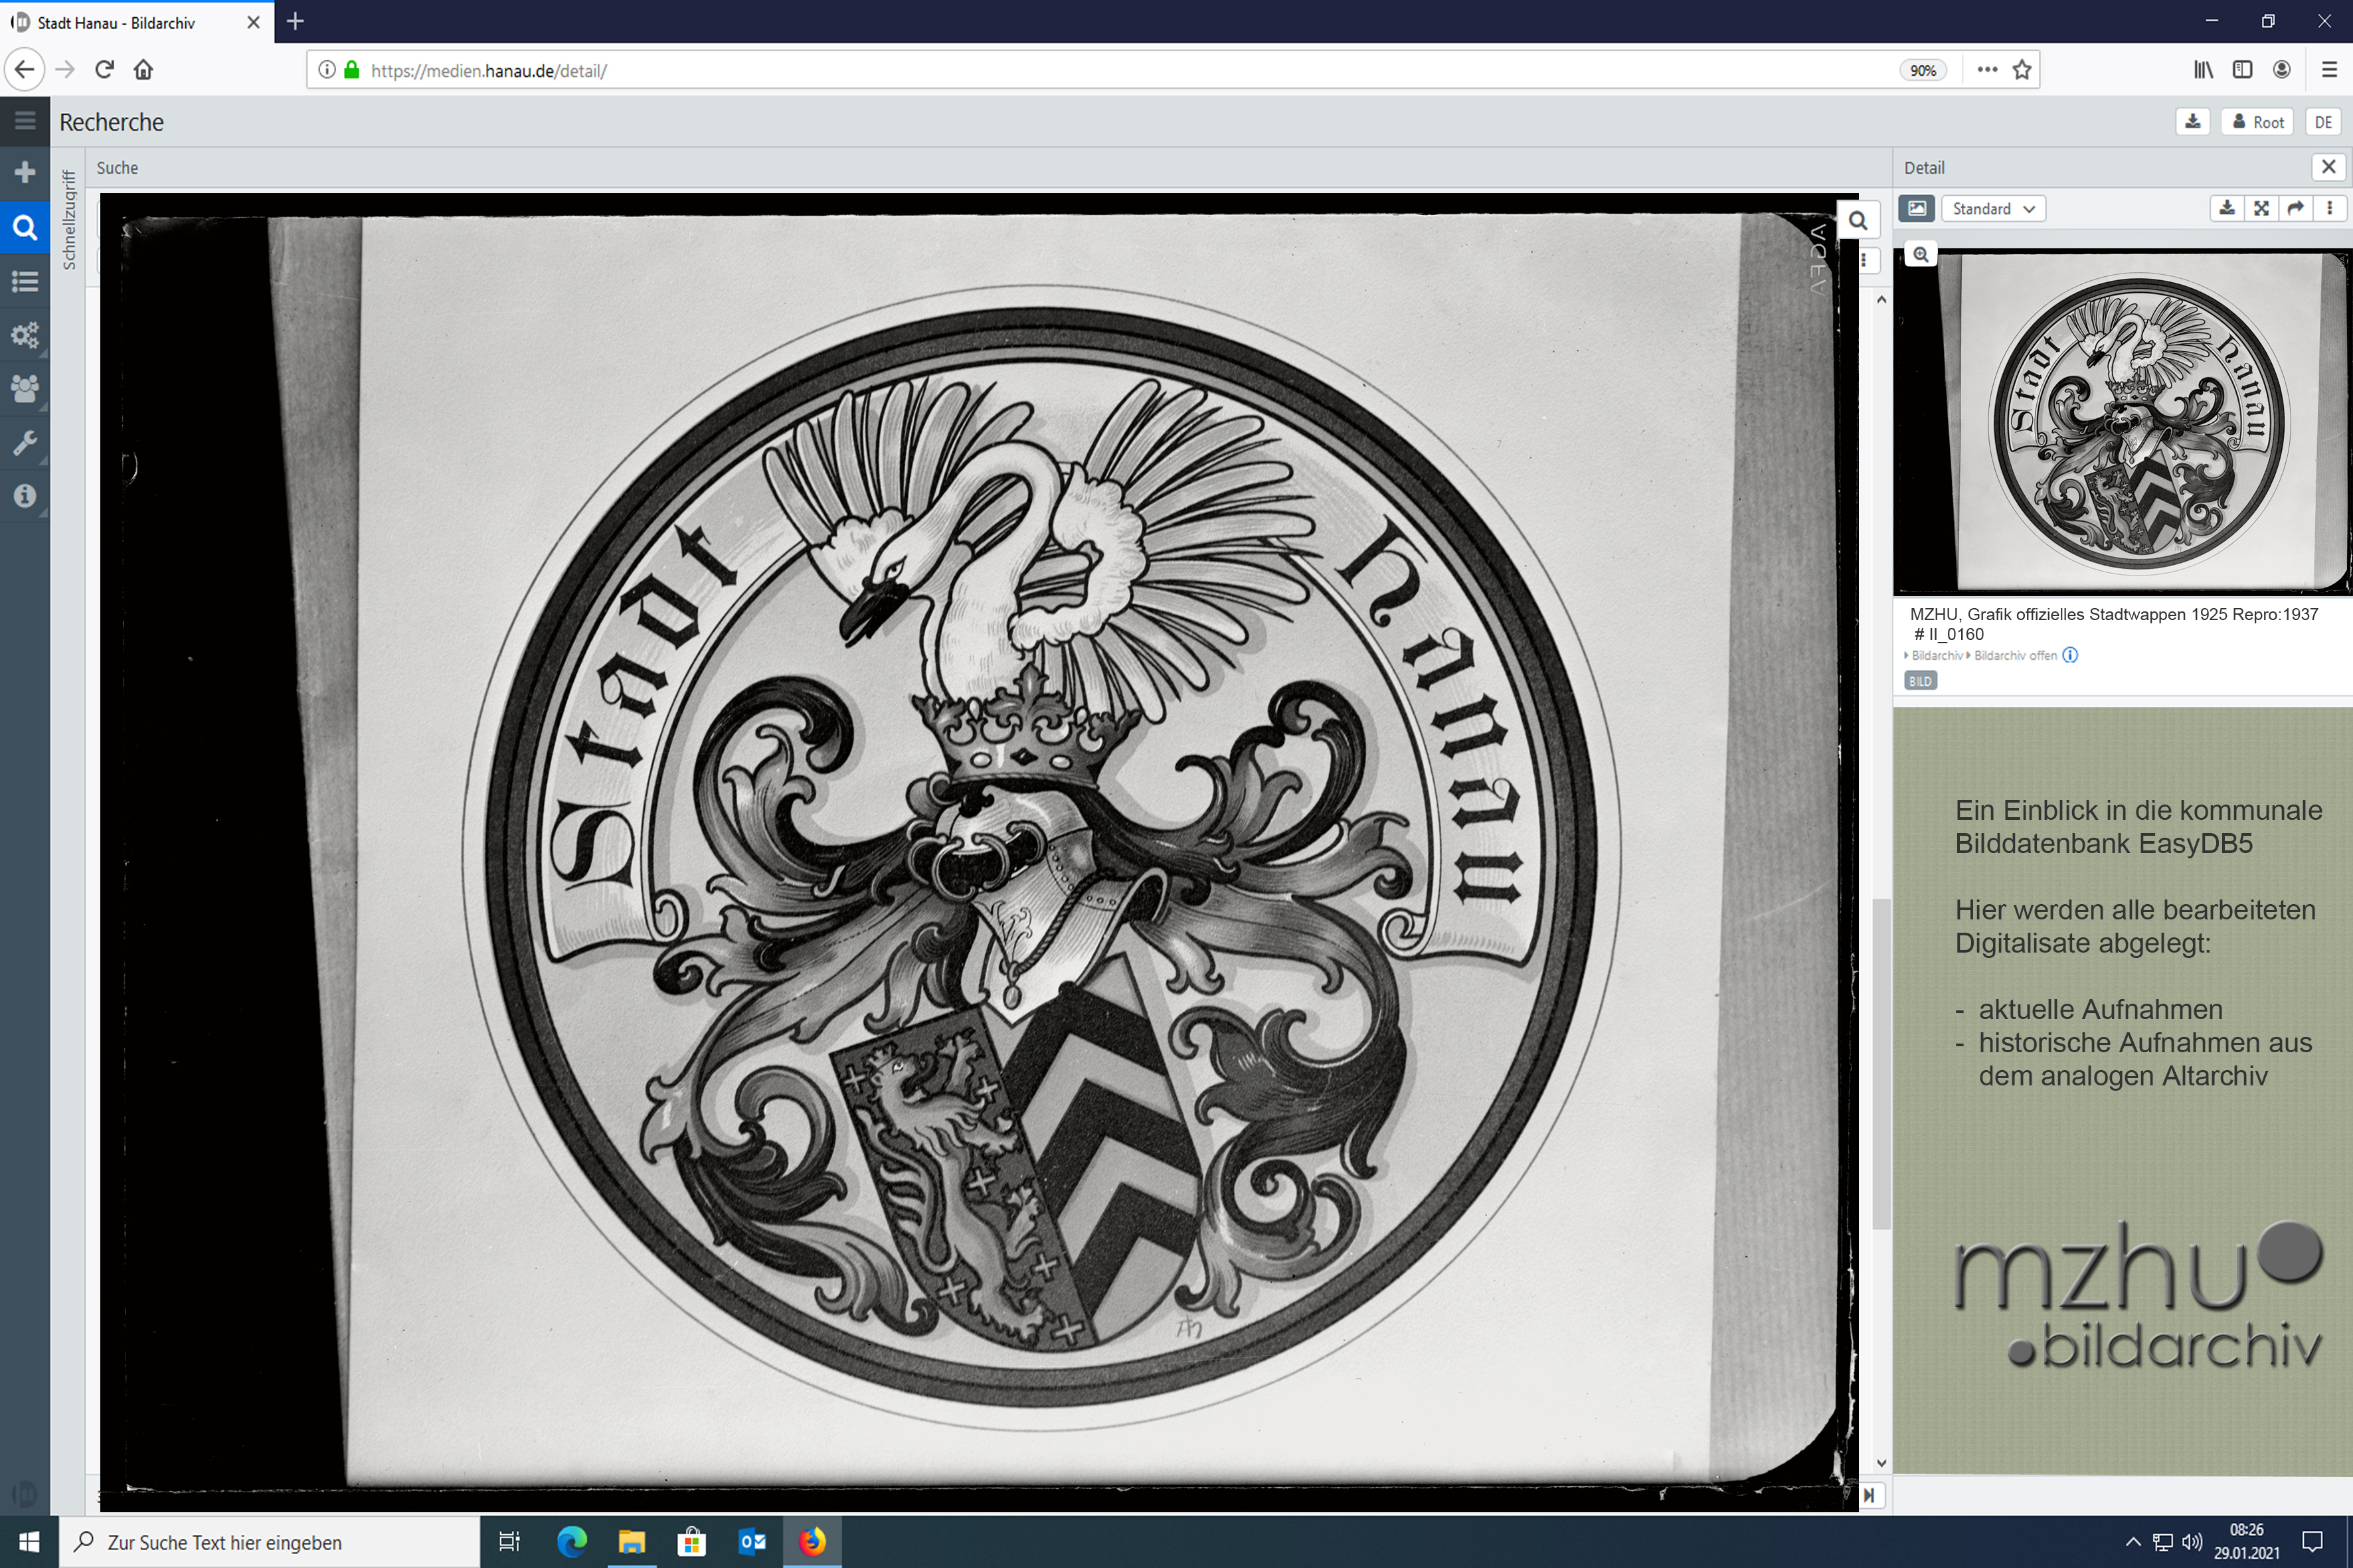This screenshot has width=2353, height=1568.
Task: Click fullscreen icon in Detail toolbar
Action: 2261,208
